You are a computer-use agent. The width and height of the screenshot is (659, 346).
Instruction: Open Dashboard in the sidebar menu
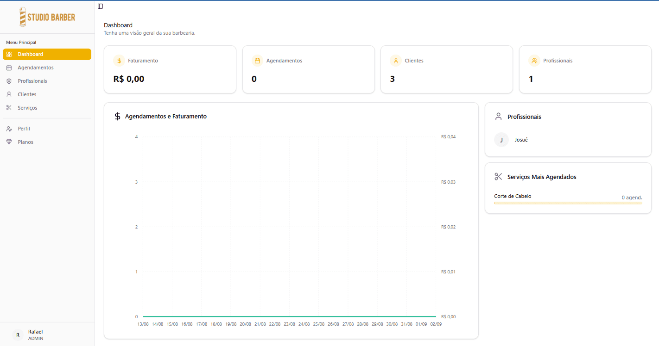47,54
